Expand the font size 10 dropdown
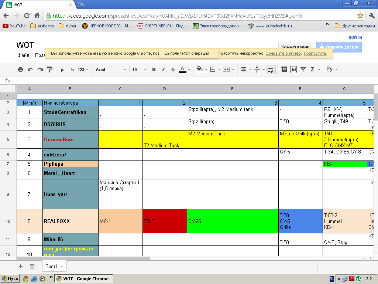Viewport: 378px width, 284px height. click(140, 70)
